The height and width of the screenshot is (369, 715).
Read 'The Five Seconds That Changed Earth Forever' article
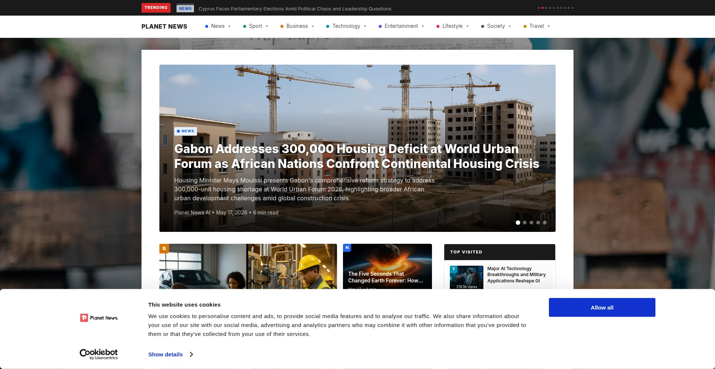click(385, 277)
